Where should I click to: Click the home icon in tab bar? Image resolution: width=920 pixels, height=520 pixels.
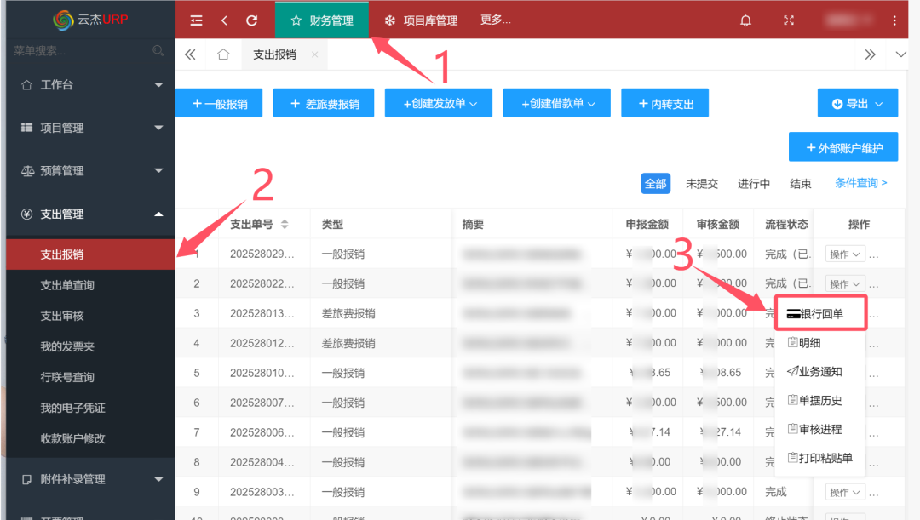pos(223,54)
